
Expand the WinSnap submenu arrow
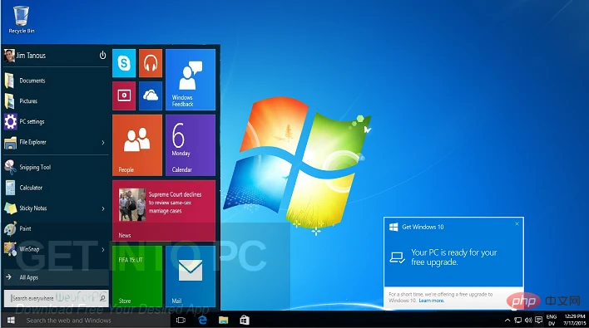point(103,249)
